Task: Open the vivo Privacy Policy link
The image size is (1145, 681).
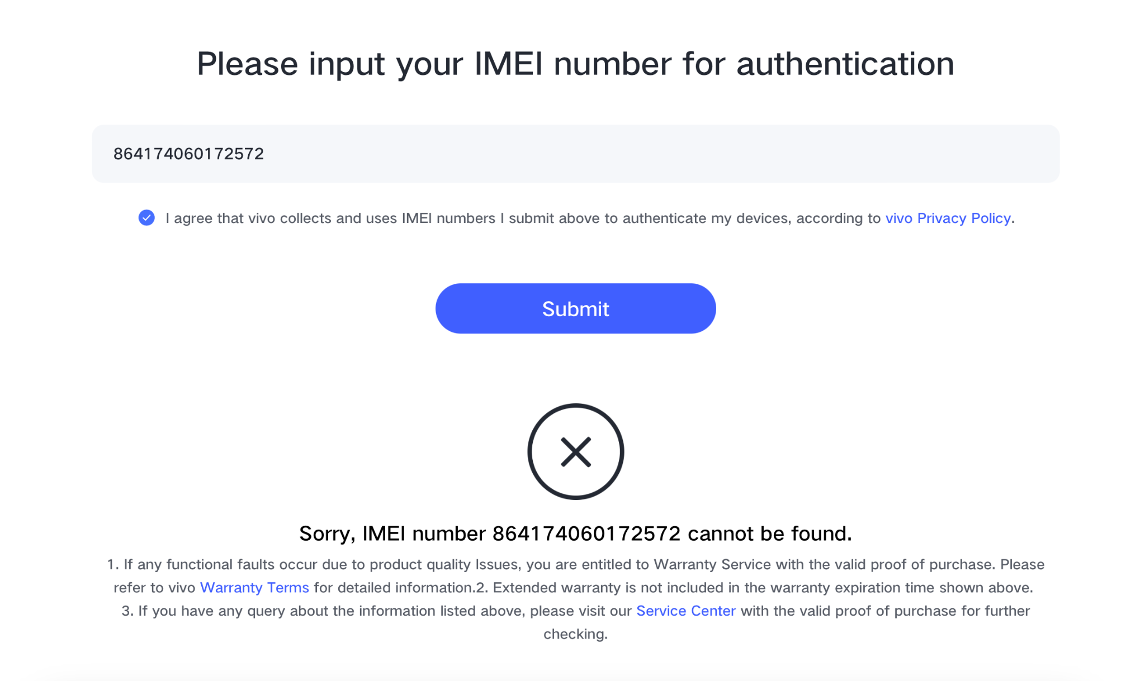Action: coord(948,218)
